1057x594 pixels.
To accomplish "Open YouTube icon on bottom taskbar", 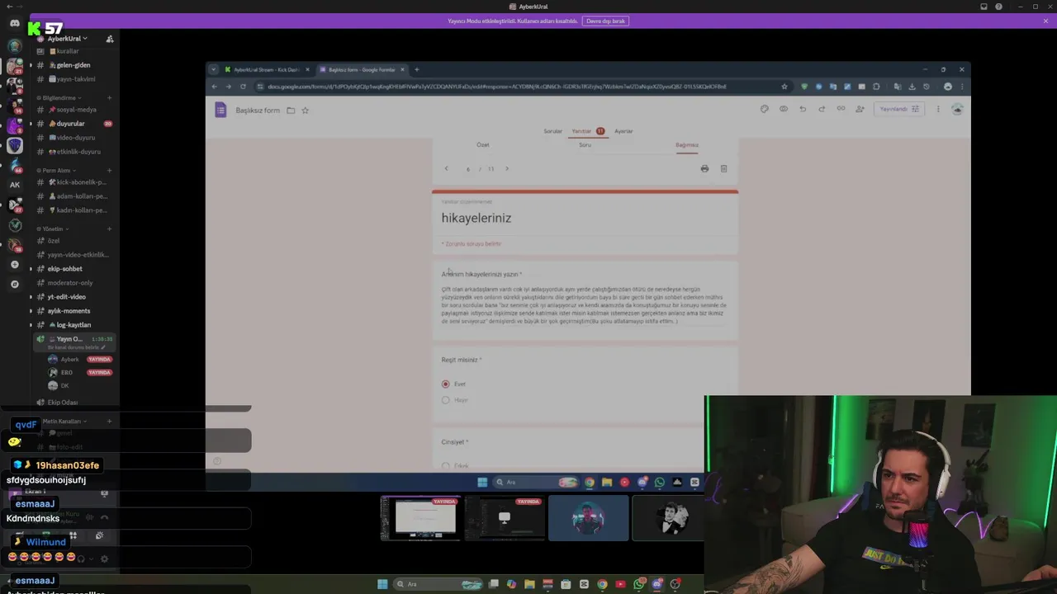I will pos(620,584).
